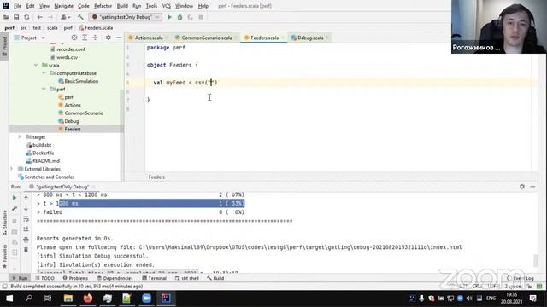Click 'Feeders' breadcrumb below the editor
The width and height of the screenshot is (547, 307).
(156, 177)
